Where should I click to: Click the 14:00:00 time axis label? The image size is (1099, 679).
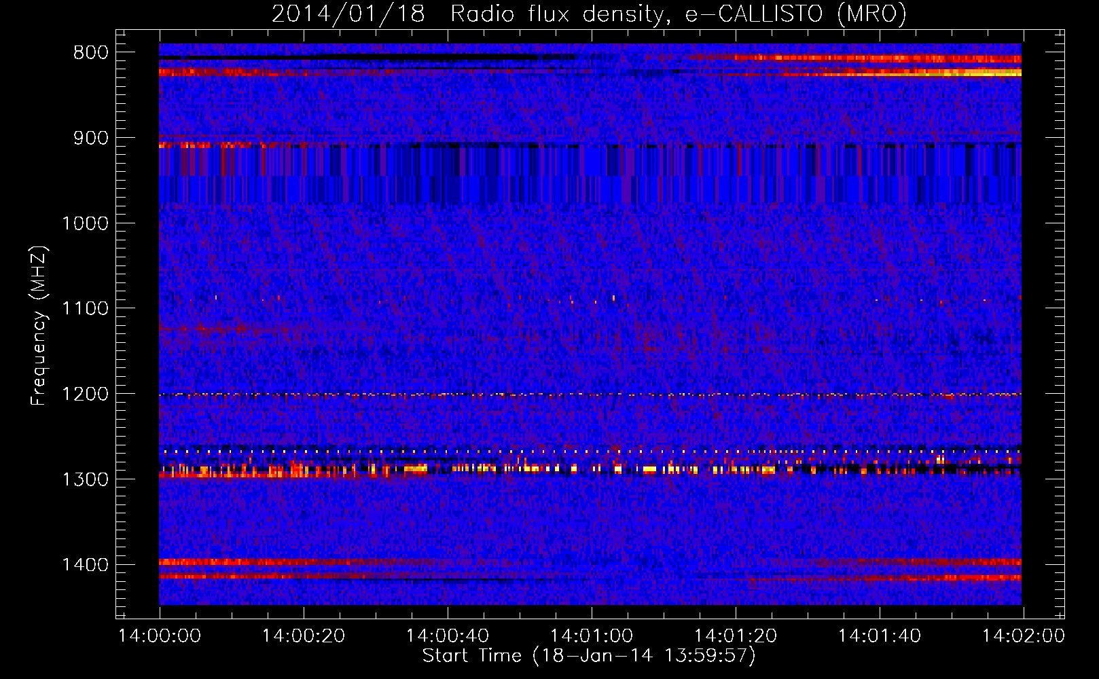point(160,636)
